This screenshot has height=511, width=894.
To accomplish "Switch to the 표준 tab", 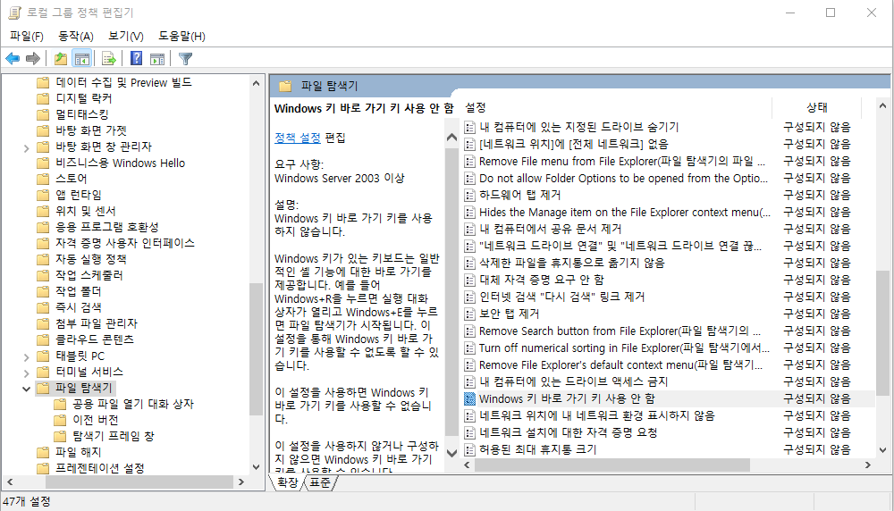I will (320, 483).
